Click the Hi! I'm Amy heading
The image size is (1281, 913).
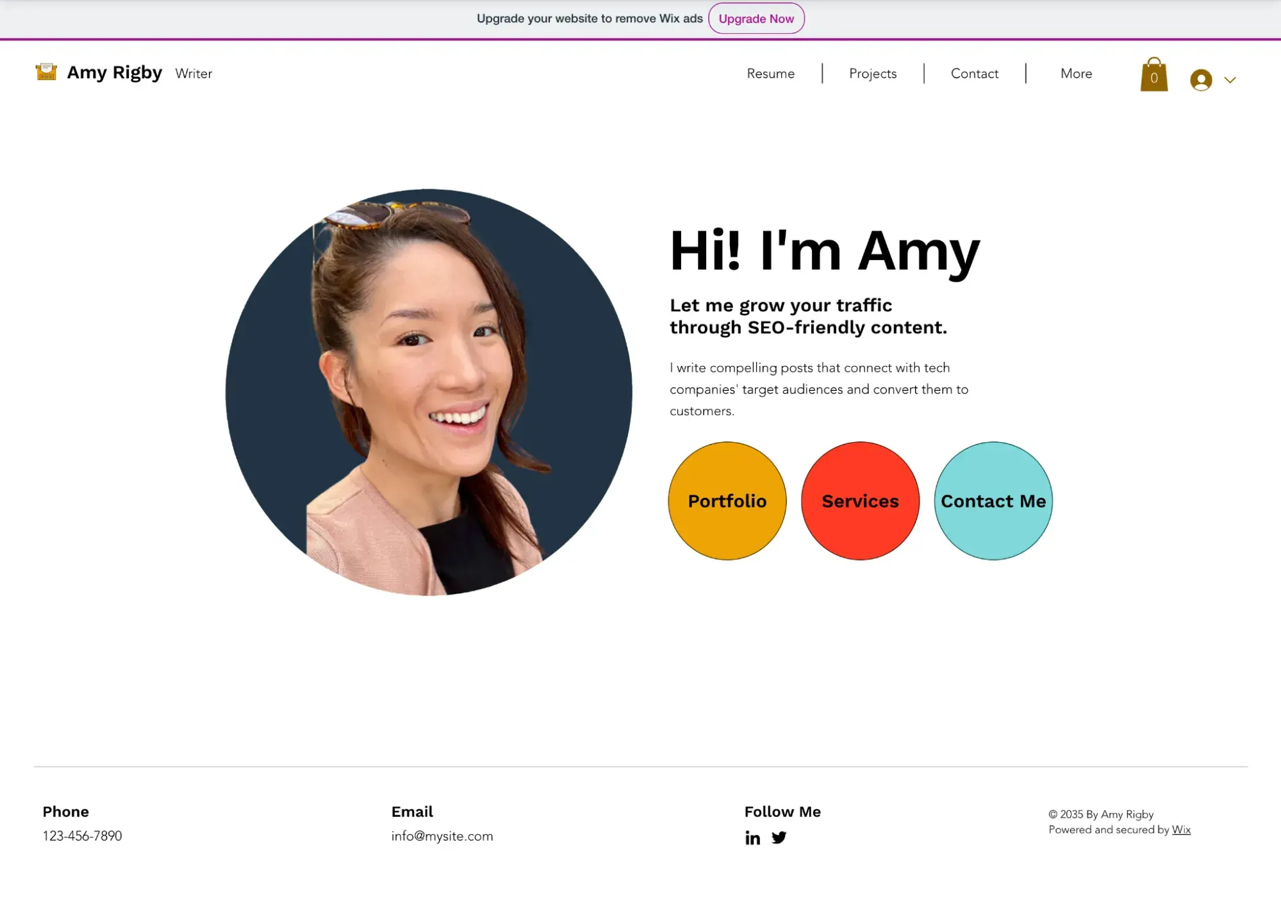[x=824, y=251]
